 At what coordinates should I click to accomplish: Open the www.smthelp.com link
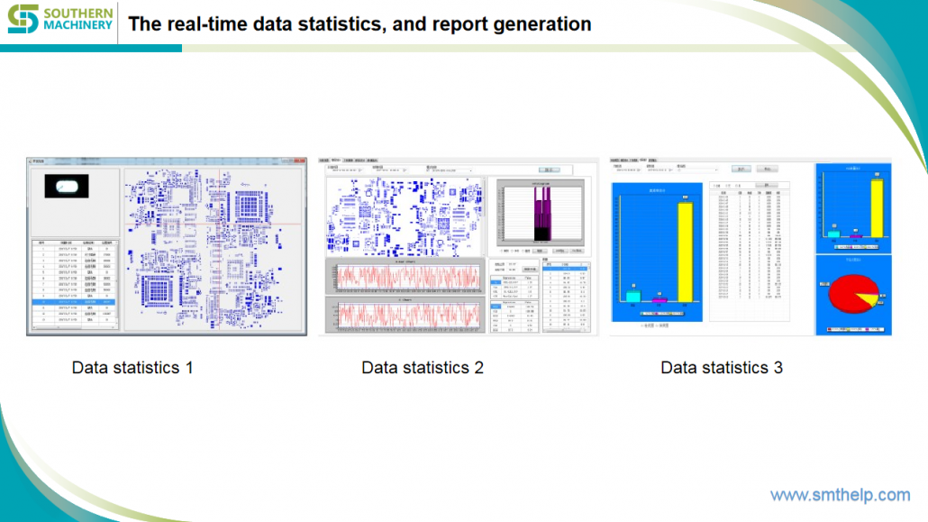coord(840,495)
